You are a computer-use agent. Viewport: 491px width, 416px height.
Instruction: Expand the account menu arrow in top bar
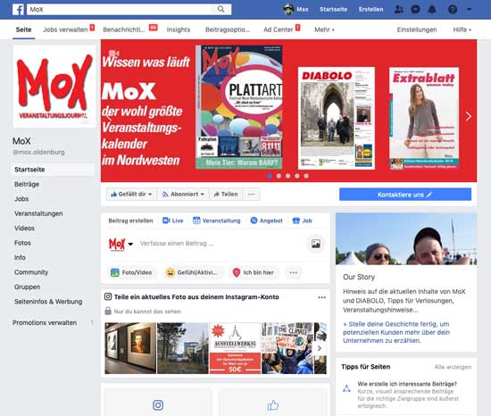[x=469, y=10]
